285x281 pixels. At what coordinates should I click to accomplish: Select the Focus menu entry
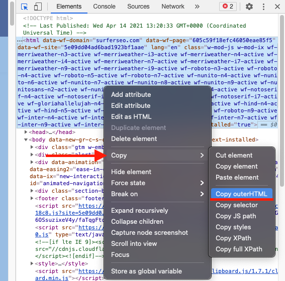coord(158,255)
